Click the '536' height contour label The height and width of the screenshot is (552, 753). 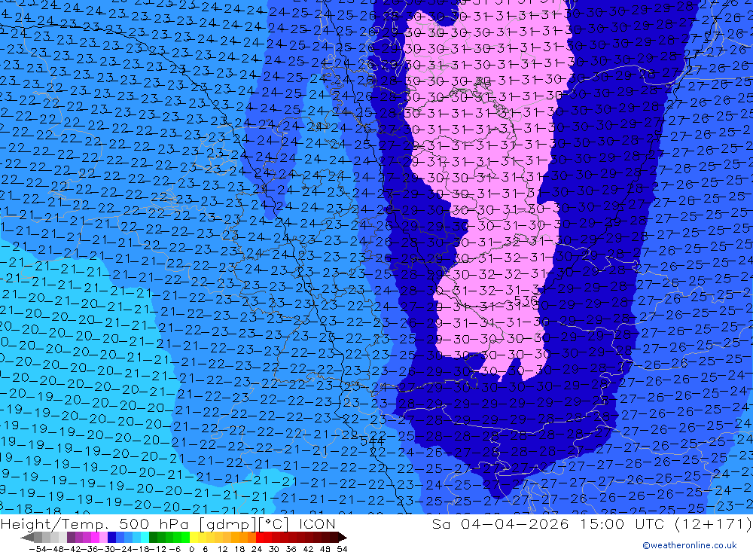tap(526, 300)
